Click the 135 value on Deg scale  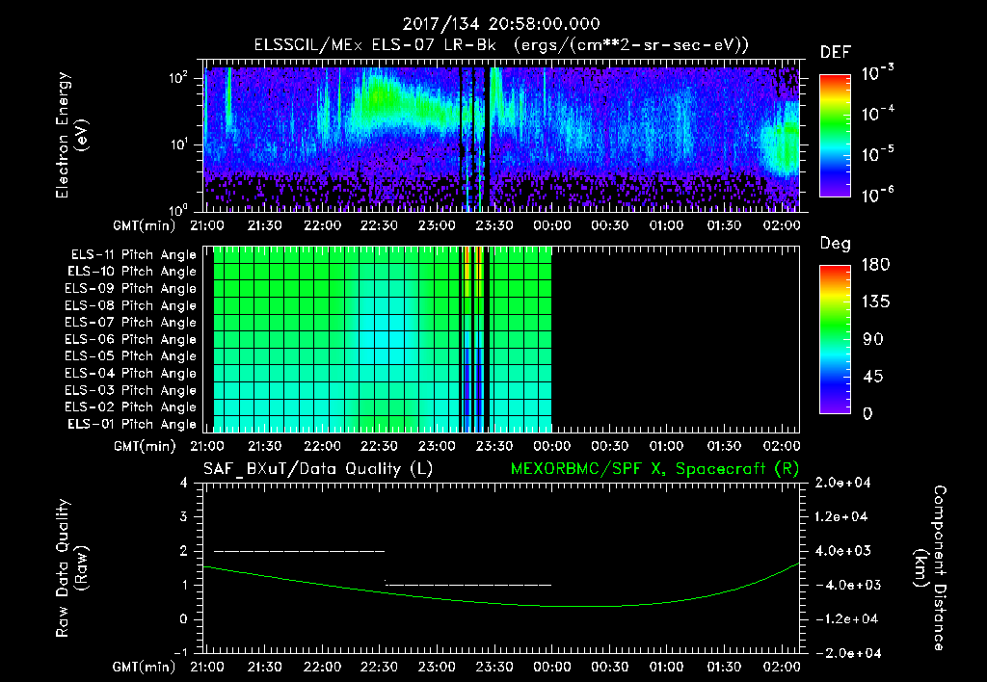tap(875, 302)
